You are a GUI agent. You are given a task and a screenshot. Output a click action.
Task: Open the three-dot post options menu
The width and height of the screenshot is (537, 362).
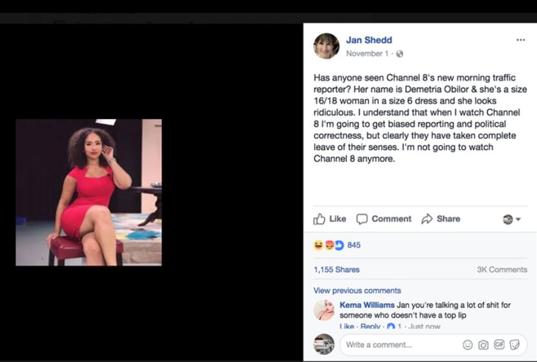[x=520, y=40]
